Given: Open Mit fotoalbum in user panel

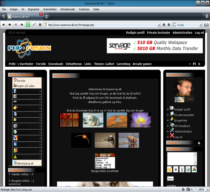Looking at the screenshot, I should coord(182,126).
